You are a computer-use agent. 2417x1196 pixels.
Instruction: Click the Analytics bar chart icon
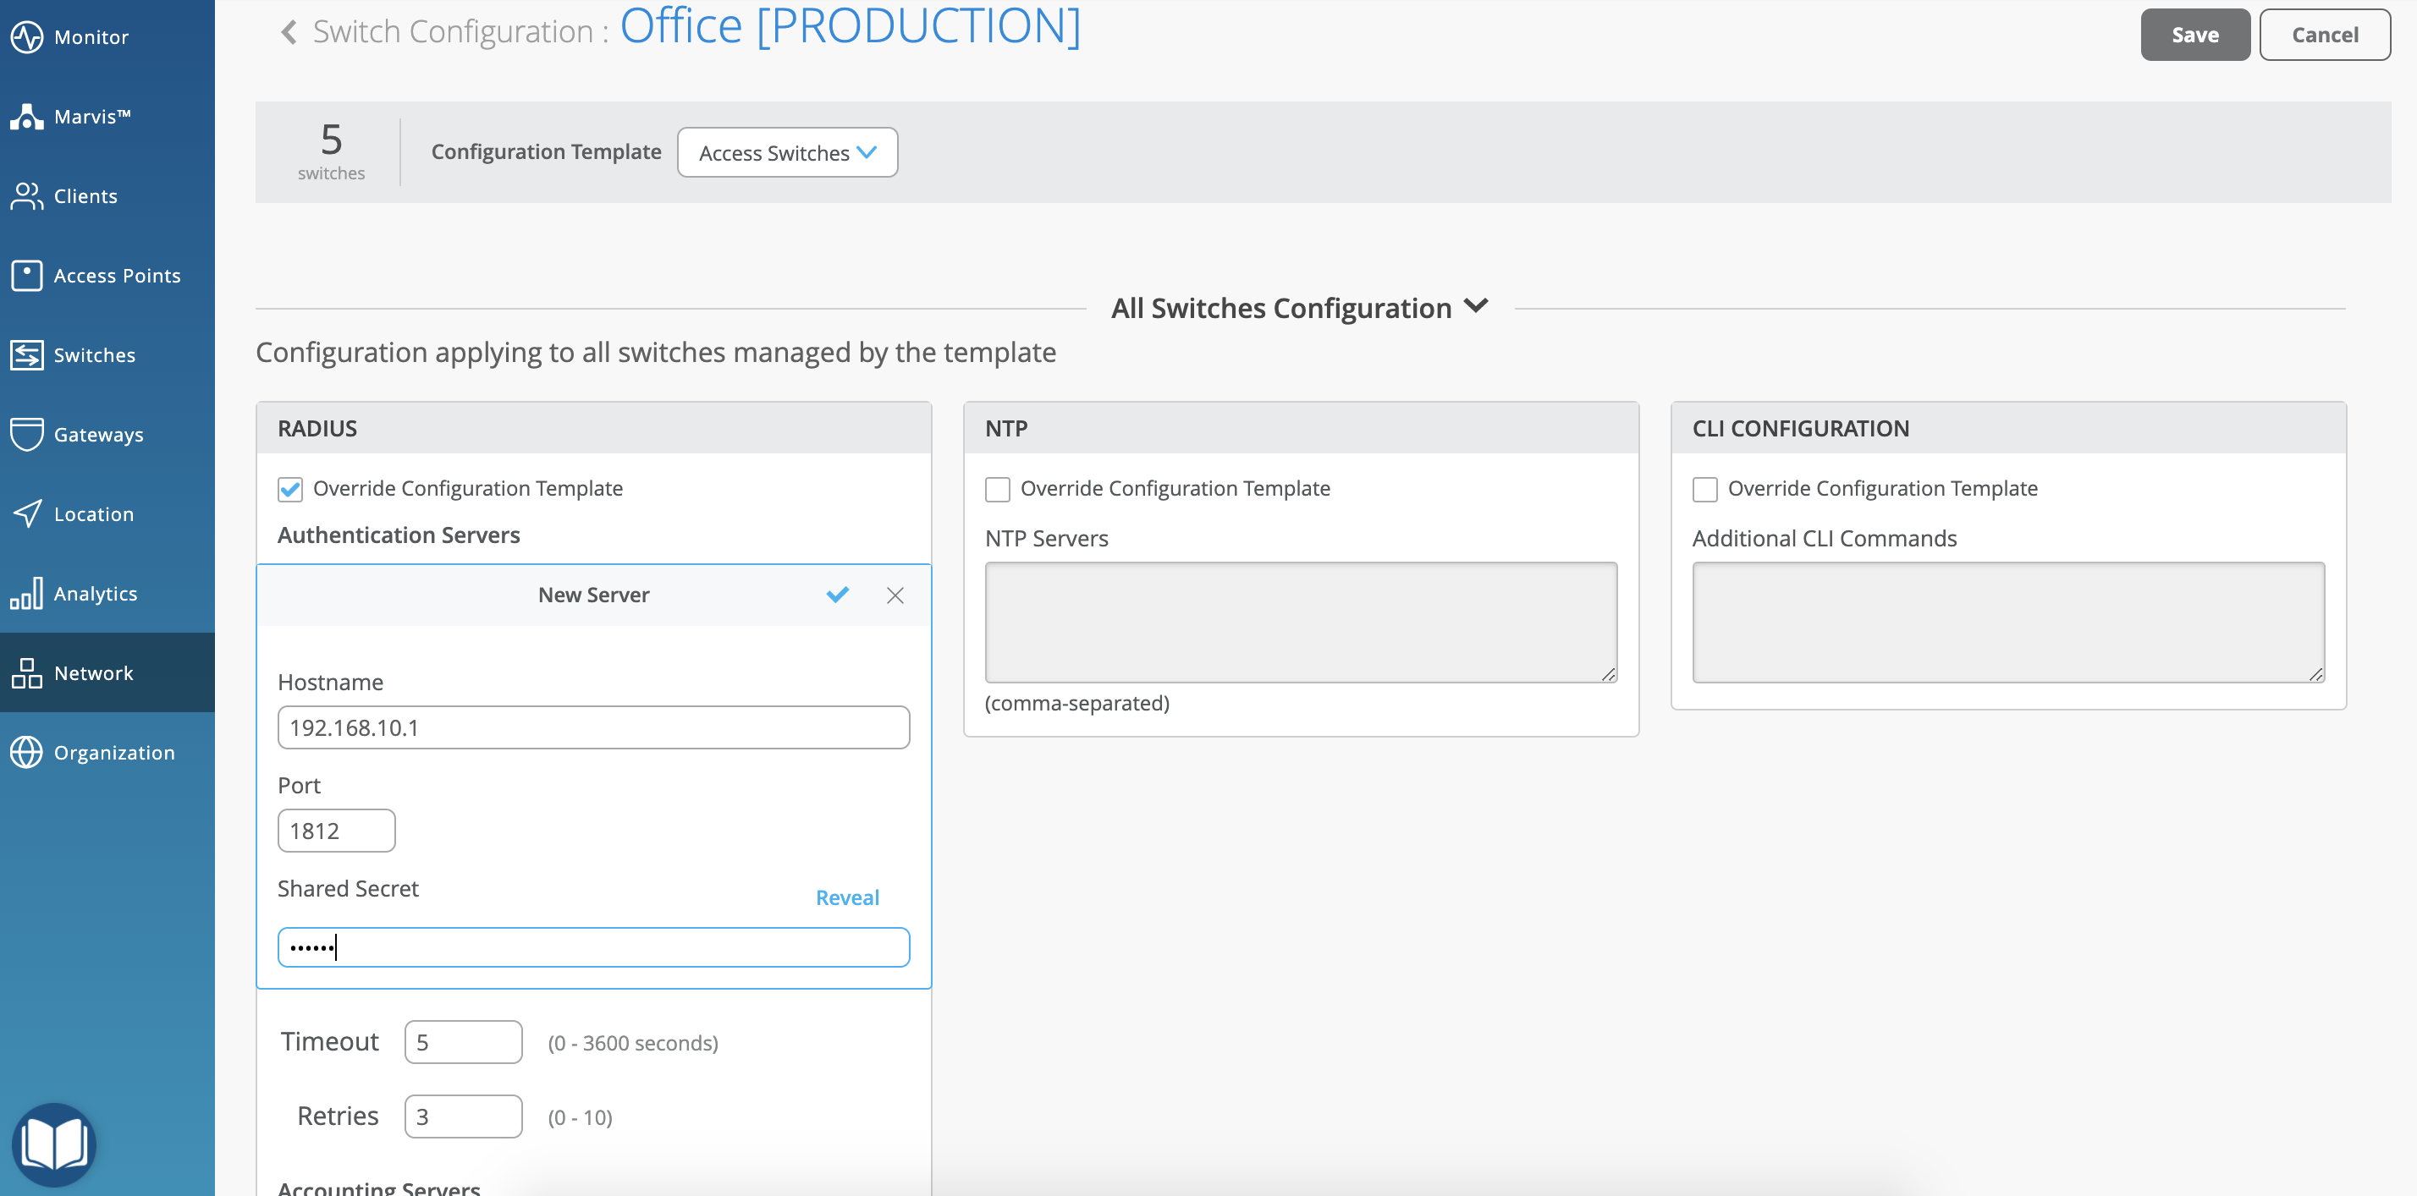pos(26,593)
